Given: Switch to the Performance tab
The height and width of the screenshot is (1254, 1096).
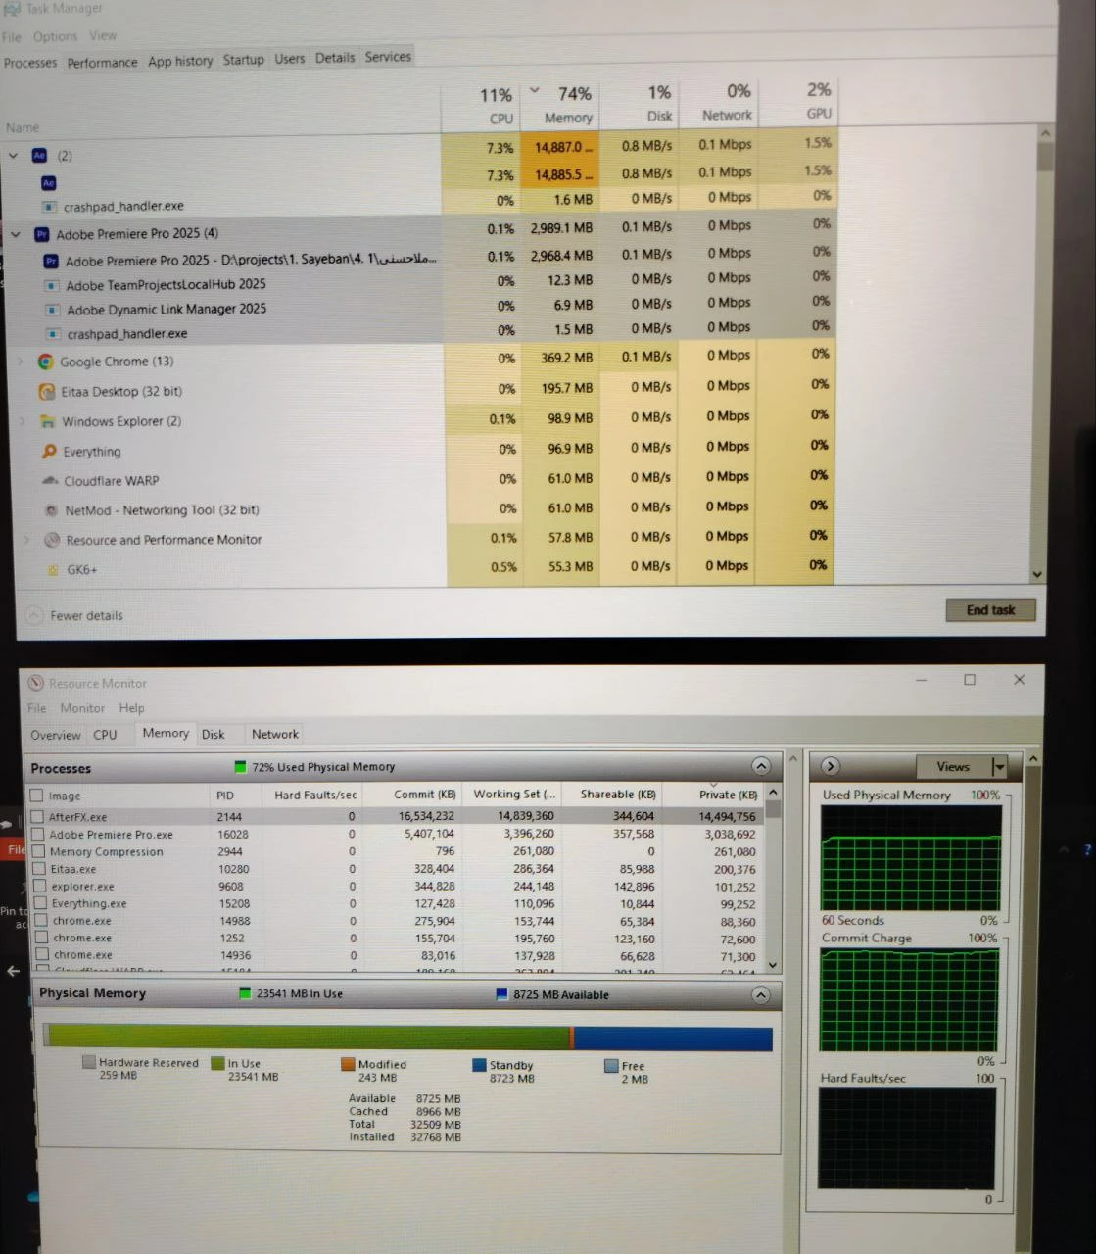Looking at the screenshot, I should pyautogui.click(x=102, y=62).
